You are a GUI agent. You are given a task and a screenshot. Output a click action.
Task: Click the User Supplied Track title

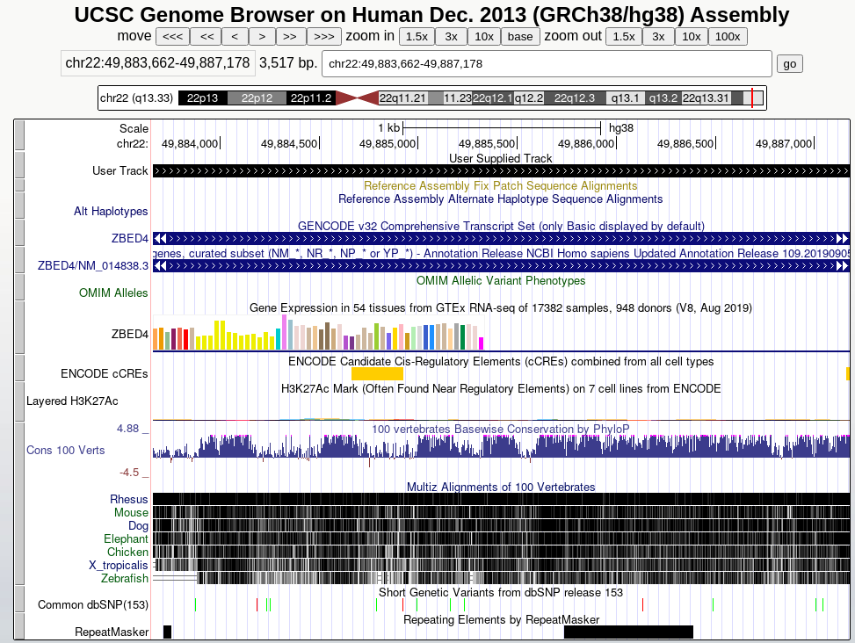501,158
